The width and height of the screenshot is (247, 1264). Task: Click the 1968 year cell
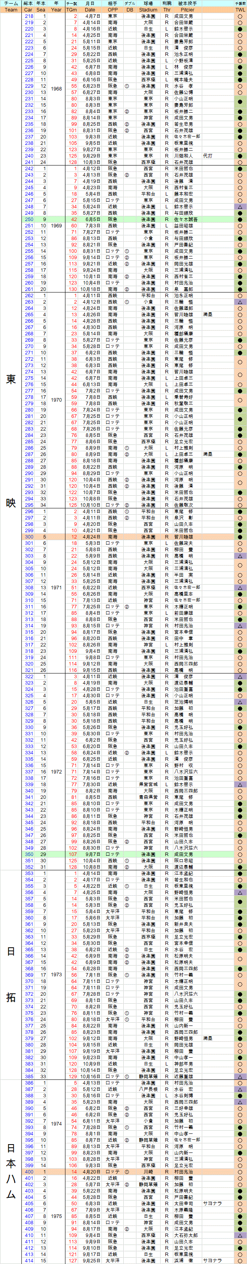pyautogui.click(x=56, y=89)
